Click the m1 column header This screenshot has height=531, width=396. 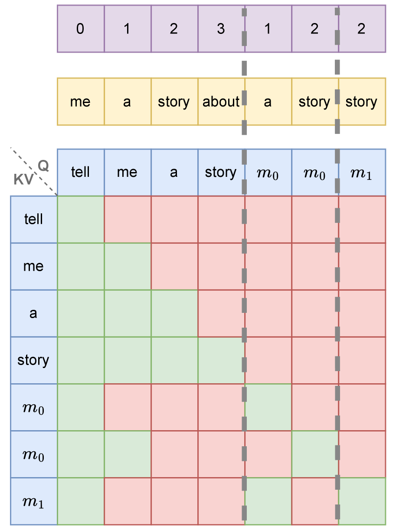pyautogui.click(x=362, y=173)
